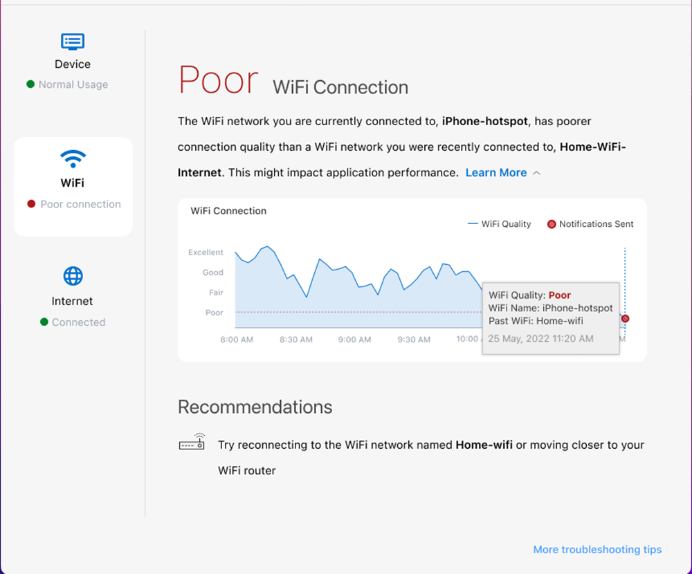Click the red notification marker on the chart

pyautogui.click(x=625, y=319)
